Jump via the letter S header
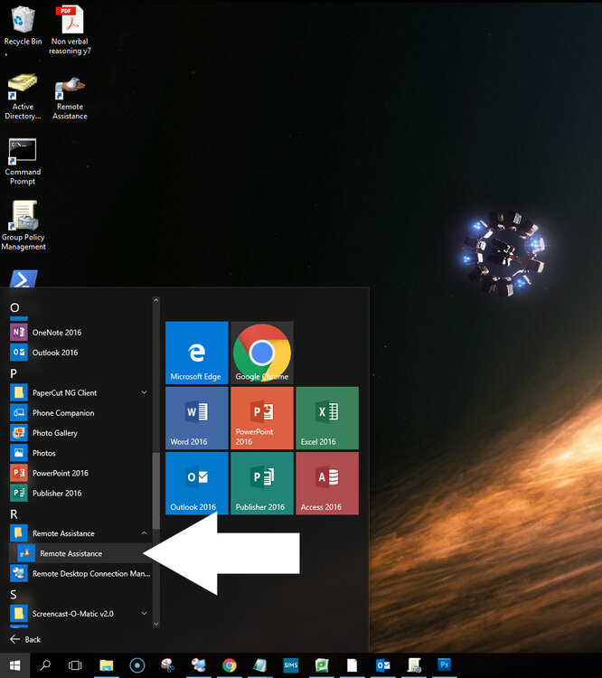 [x=14, y=595]
